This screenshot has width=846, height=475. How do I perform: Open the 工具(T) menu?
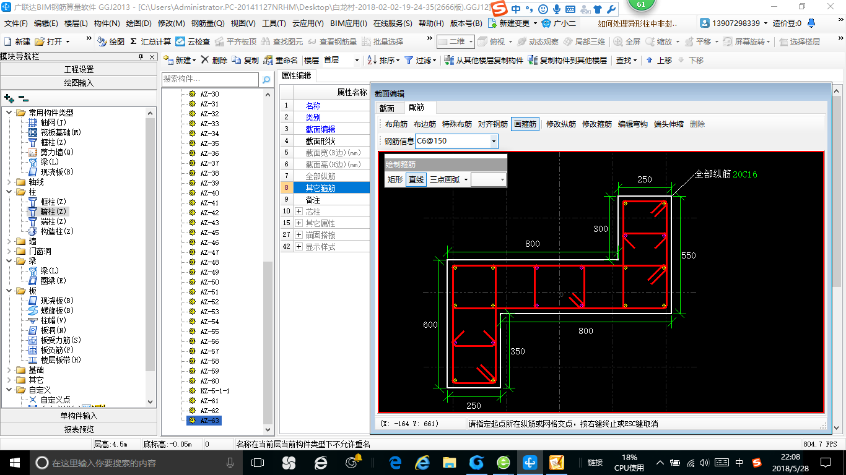coord(274,23)
